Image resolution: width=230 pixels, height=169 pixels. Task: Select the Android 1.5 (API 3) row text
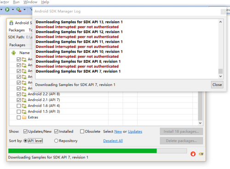44,112
